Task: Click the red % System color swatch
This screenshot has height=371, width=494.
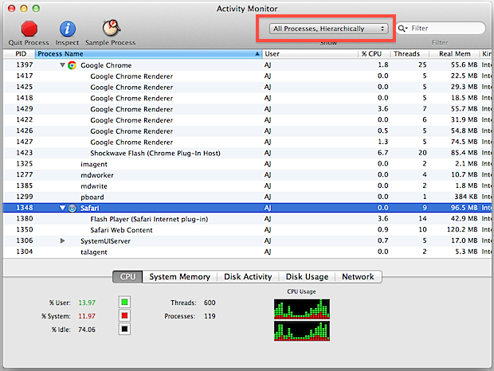Action: click(124, 315)
